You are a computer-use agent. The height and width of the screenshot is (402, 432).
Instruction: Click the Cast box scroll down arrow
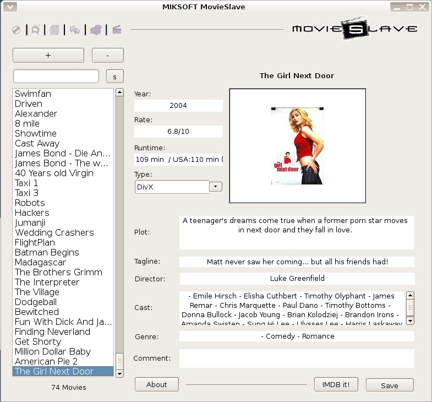[410, 320]
